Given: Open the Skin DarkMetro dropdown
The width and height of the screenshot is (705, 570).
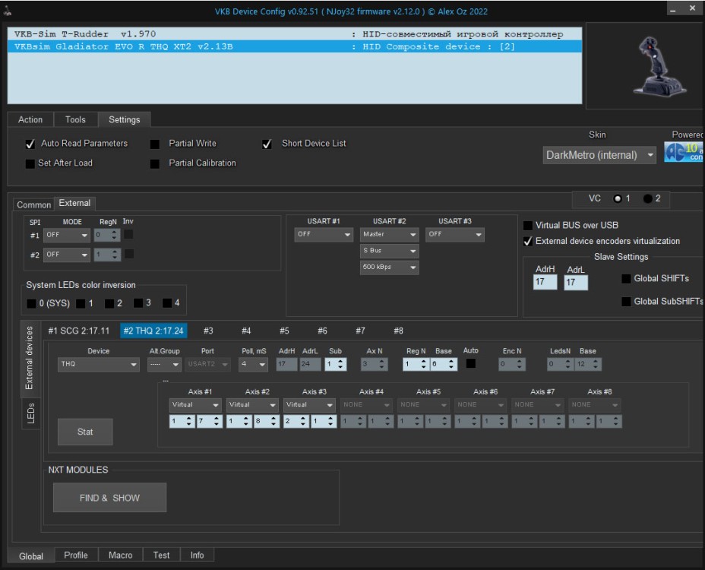Looking at the screenshot, I should pyautogui.click(x=599, y=155).
